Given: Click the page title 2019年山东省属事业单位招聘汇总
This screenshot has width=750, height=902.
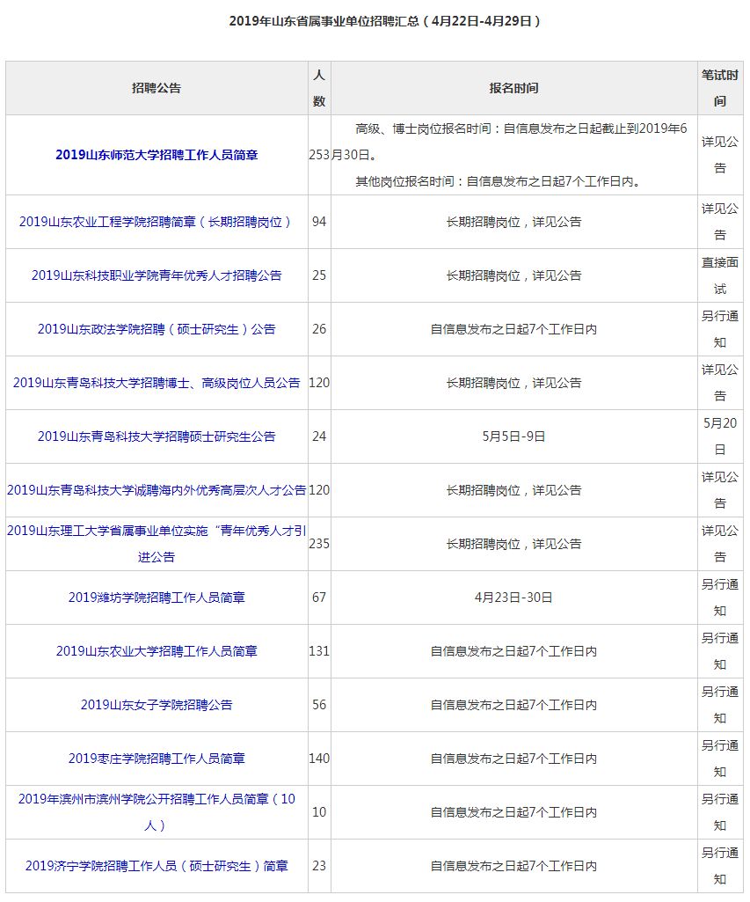Looking at the screenshot, I should click(x=384, y=21).
